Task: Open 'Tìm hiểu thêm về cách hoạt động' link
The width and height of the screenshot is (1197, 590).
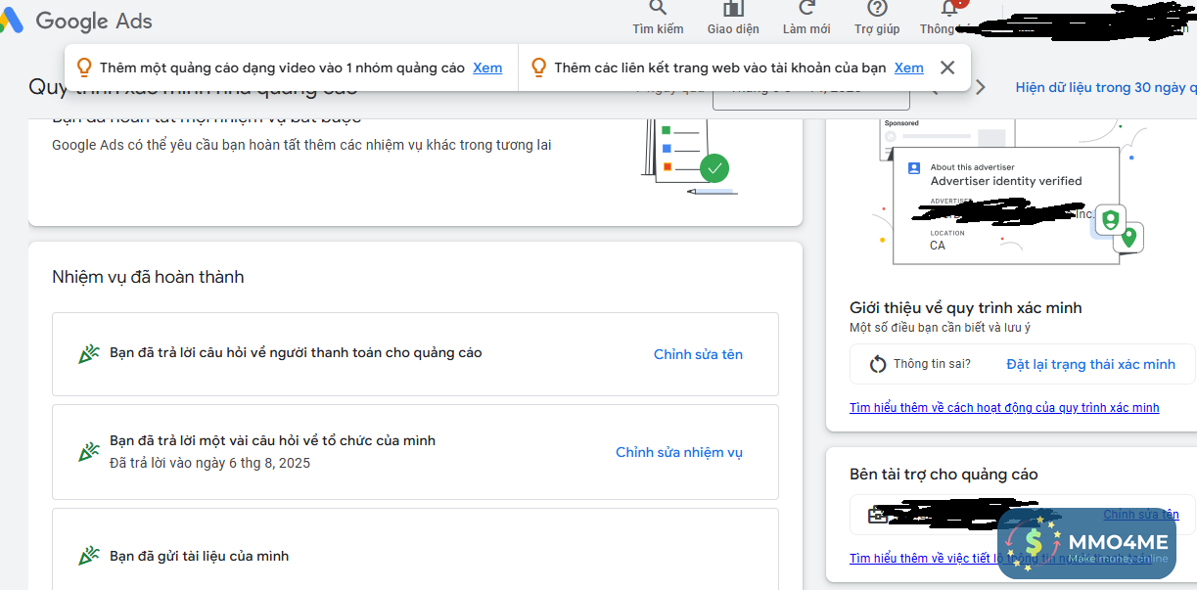Action: pyautogui.click(x=1004, y=408)
